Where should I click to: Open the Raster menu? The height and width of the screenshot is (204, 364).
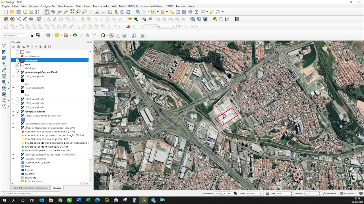coord(87,6)
